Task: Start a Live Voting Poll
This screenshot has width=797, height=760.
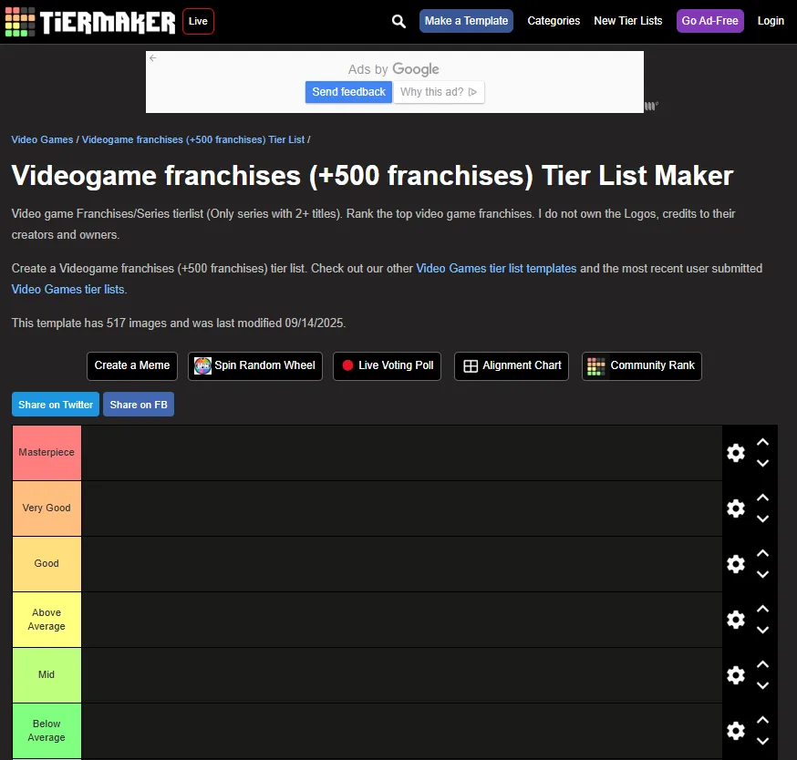Action: (x=387, y=365)
